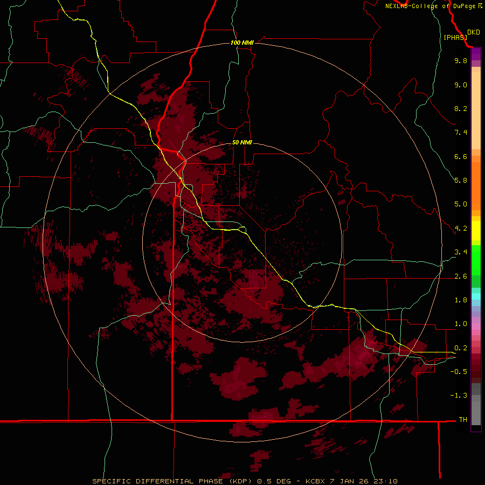Click the light peach segment of color bar
Screen dimensions: 485x485
476,110
